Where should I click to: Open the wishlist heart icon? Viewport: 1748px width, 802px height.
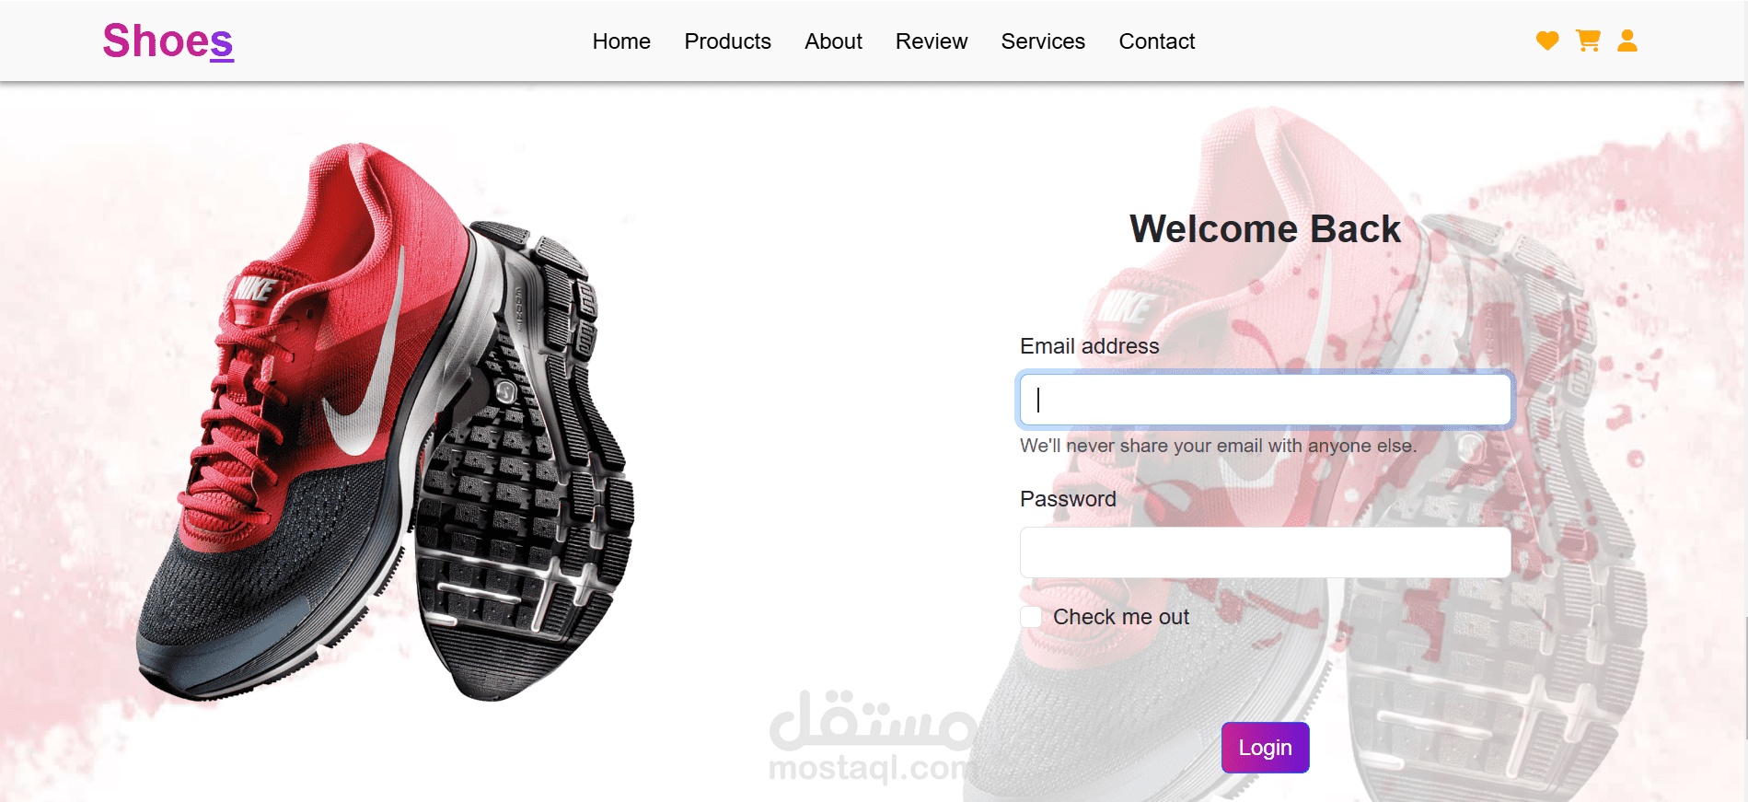(1547, 41)
